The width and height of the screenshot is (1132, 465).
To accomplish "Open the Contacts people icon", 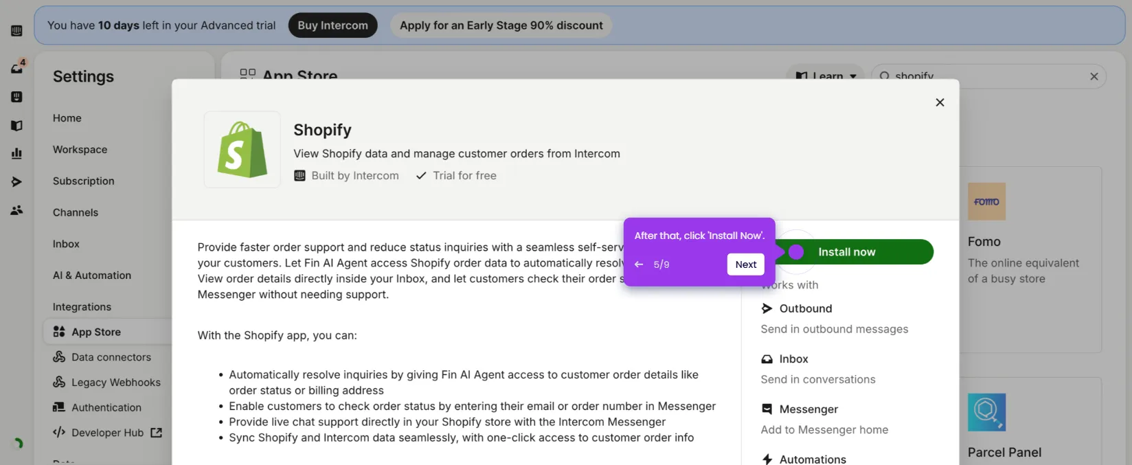I will point(16,210).
